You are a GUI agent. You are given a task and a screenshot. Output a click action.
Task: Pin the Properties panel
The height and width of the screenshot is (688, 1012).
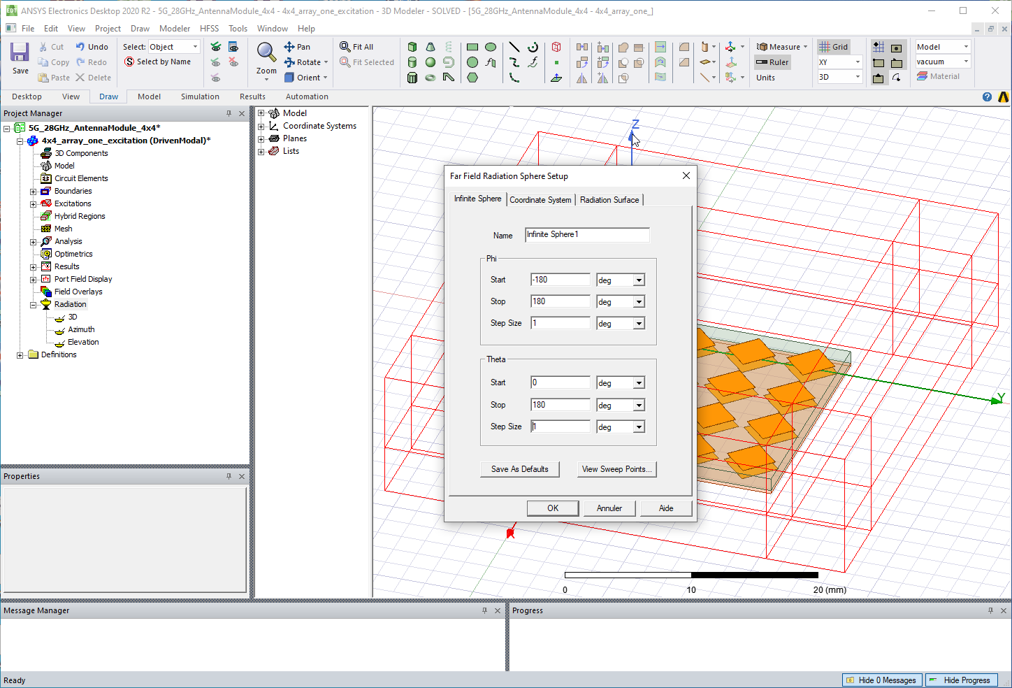coord(229,476)
